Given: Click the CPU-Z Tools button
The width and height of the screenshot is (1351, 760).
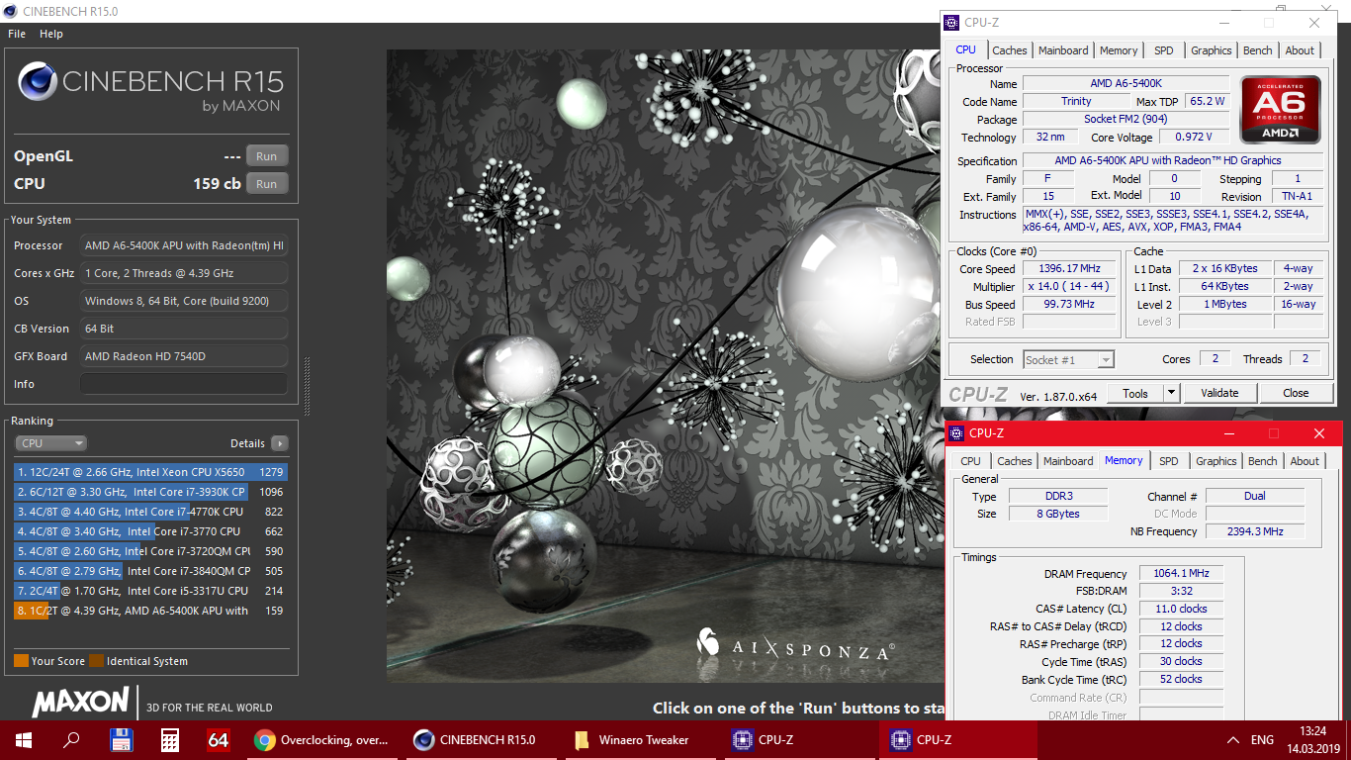Looking at the screenshot, I should click(x=1134, y=393).
